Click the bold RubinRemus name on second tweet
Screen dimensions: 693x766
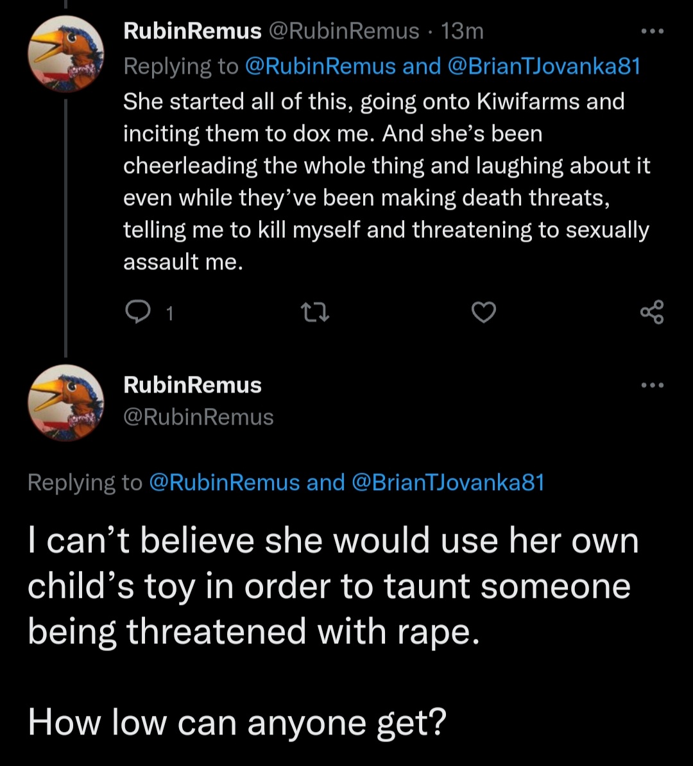[x=193, y=385]
